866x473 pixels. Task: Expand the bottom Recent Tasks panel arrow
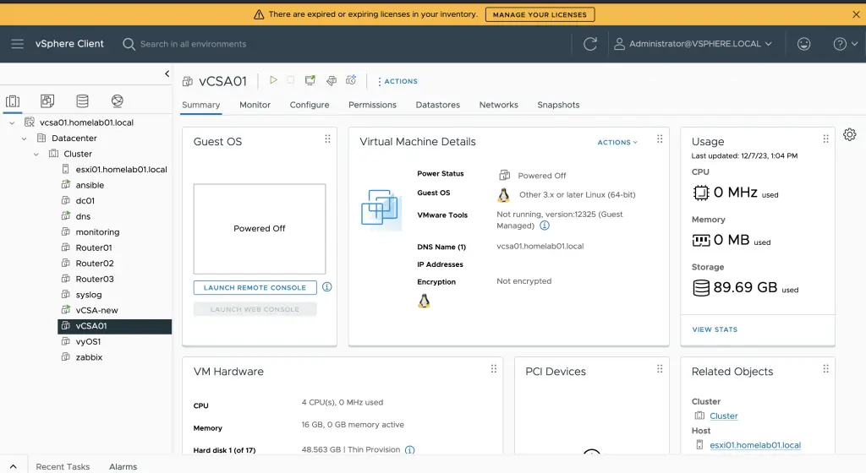(x=14, y=466)
